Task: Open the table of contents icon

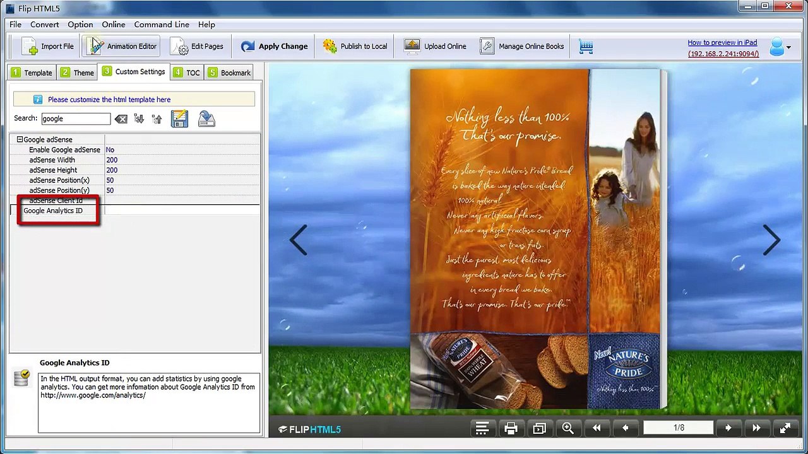Action: tap(482, 429)
